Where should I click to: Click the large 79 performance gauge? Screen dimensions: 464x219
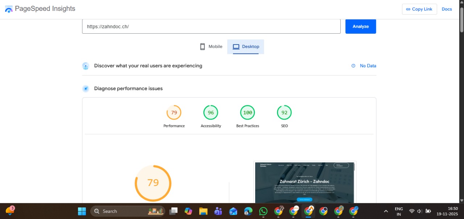(x=153, y=183)
